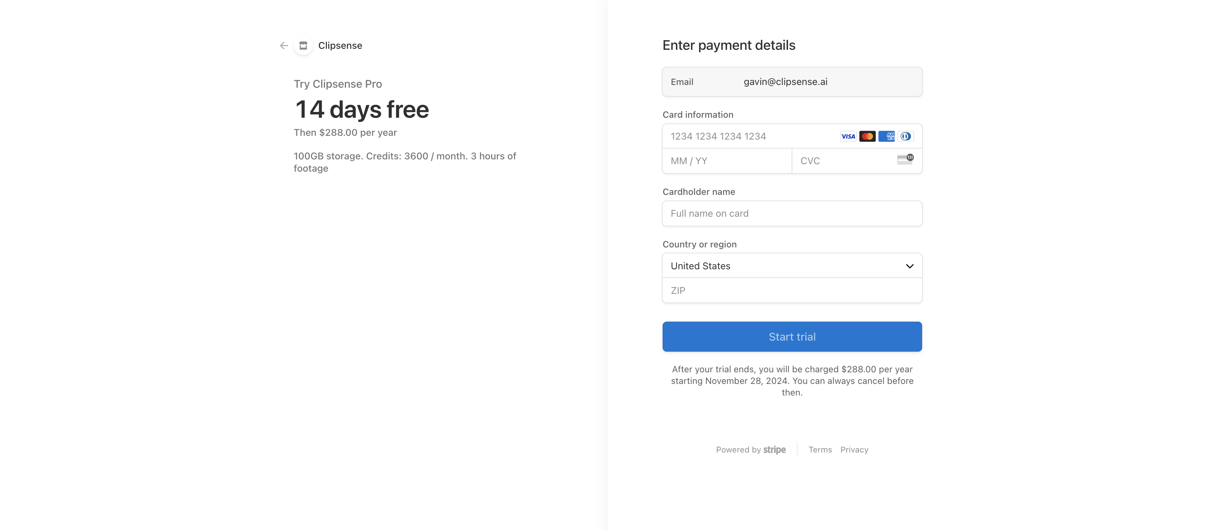Click the CVC card hint icon
The image size is (1220, 531).
point(905,159)
